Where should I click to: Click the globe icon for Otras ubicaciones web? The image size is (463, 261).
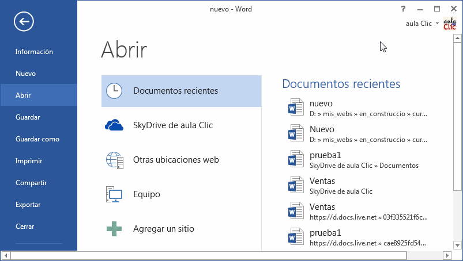click(x=114, y=160)
